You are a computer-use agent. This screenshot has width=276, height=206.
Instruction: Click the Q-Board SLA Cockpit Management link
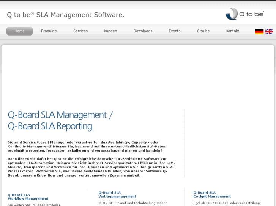pos(212,194)
